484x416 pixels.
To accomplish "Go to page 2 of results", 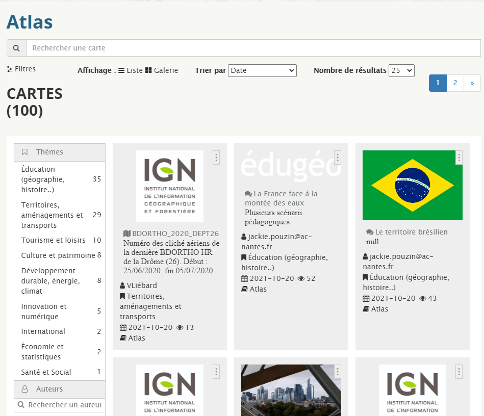I will [x=455, y=83].
